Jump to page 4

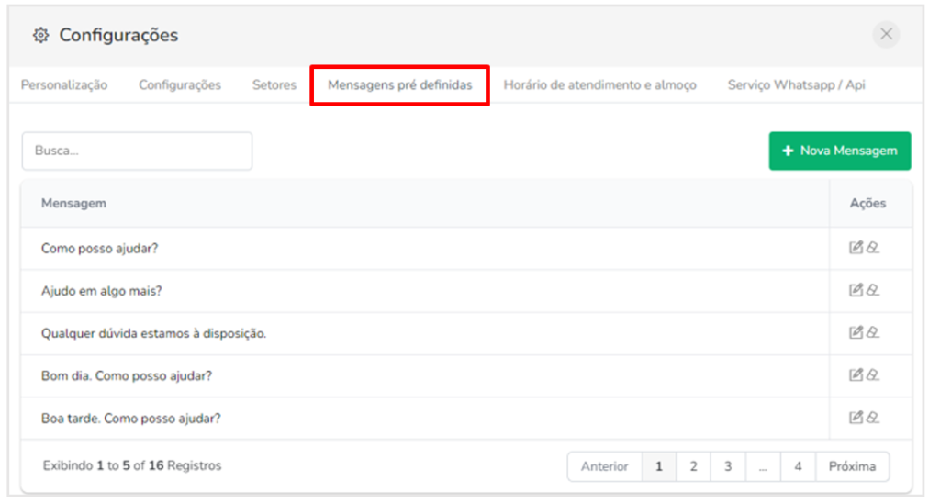tap(798, 466)
